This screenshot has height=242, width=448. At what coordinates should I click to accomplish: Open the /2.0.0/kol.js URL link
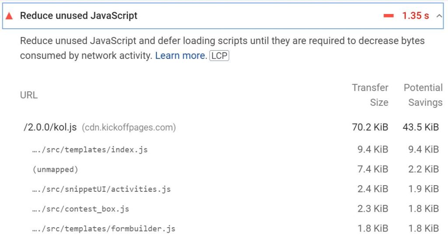point(50,127)
